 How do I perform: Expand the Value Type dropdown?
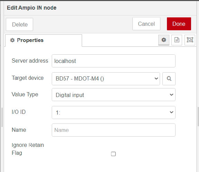(113, 95)
